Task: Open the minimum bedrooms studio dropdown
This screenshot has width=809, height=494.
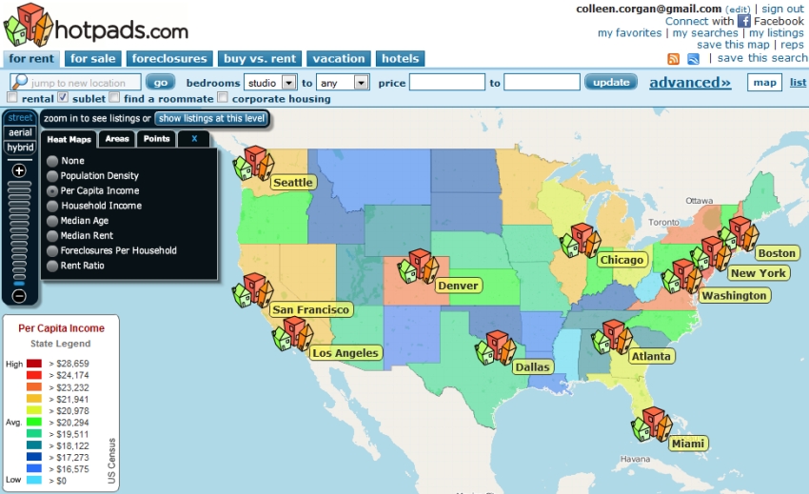Action: pyautogui.click(x=270, y=83)
